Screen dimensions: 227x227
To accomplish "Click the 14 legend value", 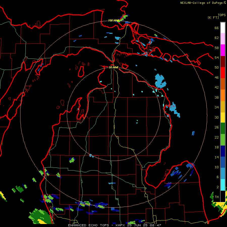I will click(x=217, y=157).
